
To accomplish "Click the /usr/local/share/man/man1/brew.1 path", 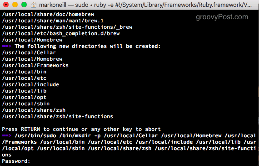I will [x=53, y=21].
